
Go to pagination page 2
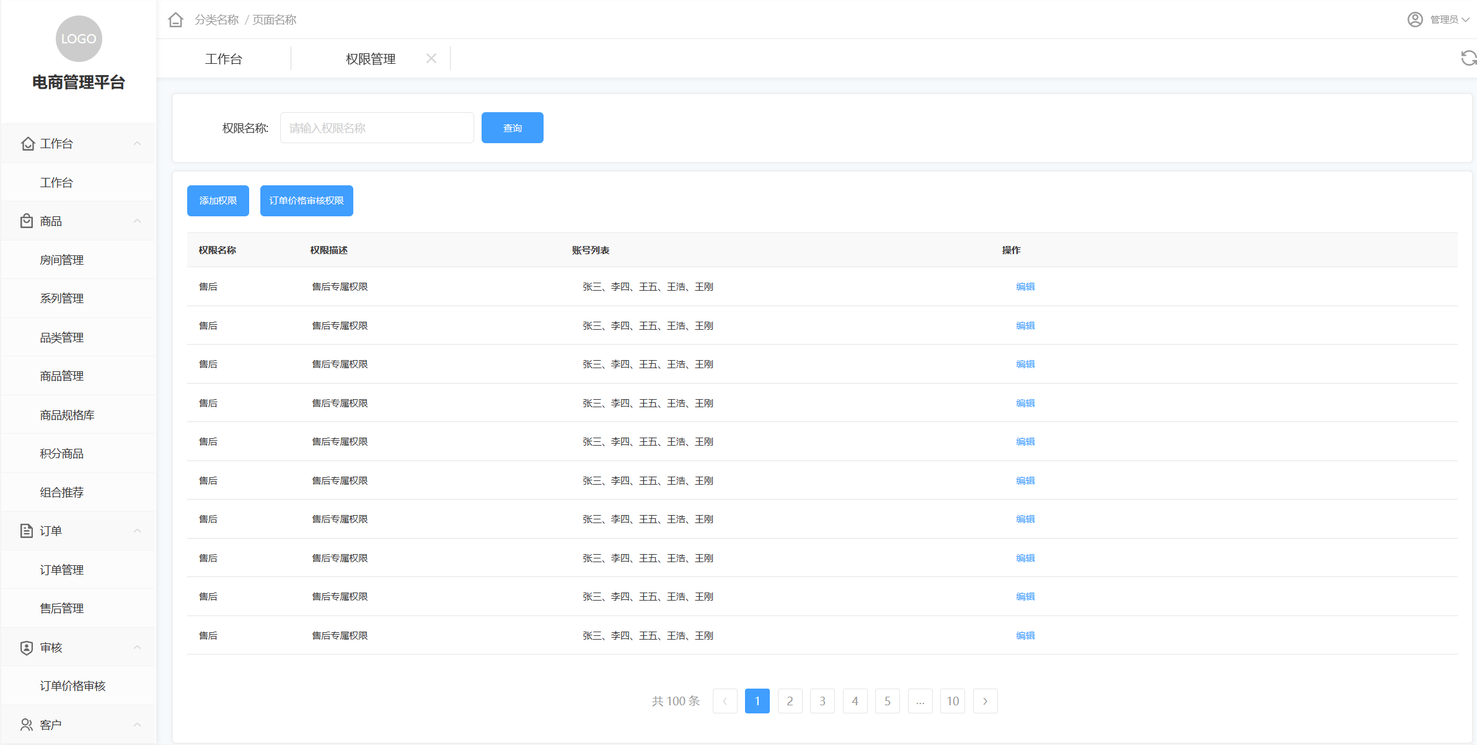(x=790, y=701)
